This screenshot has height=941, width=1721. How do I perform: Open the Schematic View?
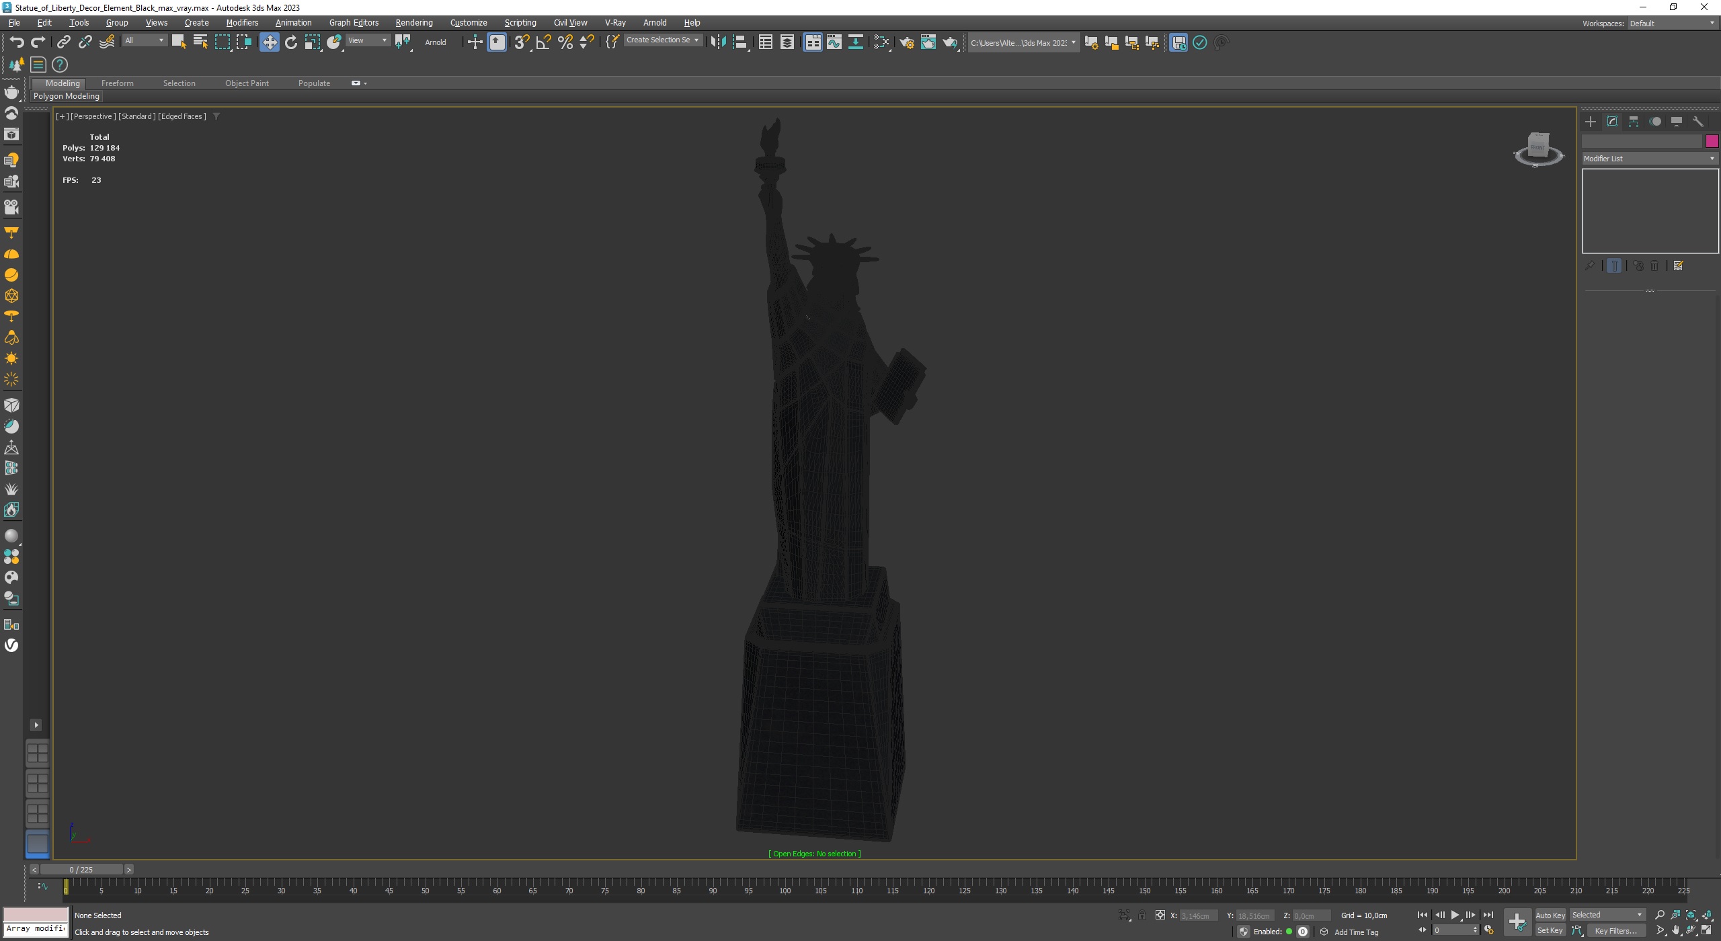coord(856,42)
